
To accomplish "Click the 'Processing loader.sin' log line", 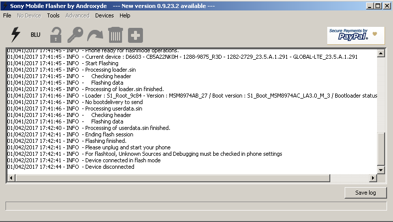I will pos(71,70).
